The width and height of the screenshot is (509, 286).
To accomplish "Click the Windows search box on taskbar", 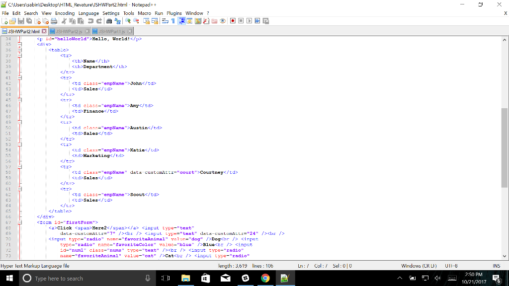I will tap(87, 278).
